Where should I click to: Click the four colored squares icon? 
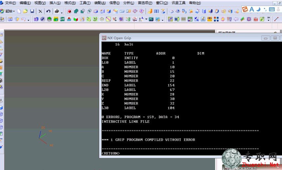[x=216, y=19]
